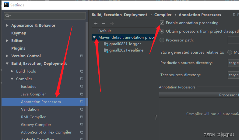This screenshot has width=239, height=140.
Task: Collapse Build, Execution, Deployment section
Action: pos(7,64)
